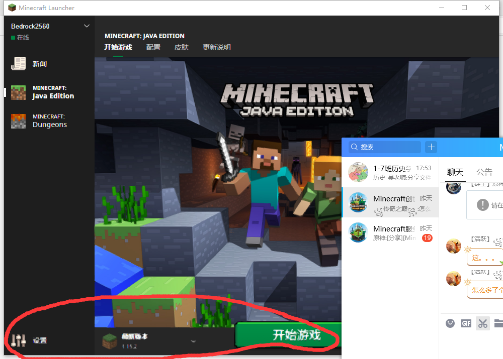Click the 19 unread badge

tap(427, 238)
